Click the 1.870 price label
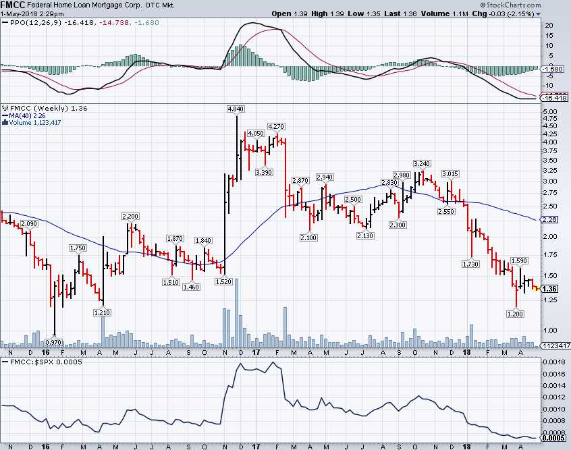Image resolution: width=571 pixels, height=450 pixels. [175, 239]
